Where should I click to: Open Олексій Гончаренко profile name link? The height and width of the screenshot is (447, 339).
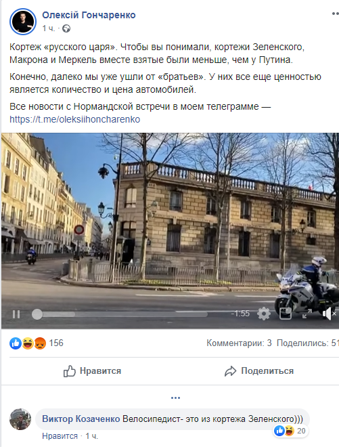pyautogui.click(x=89, y=15)
